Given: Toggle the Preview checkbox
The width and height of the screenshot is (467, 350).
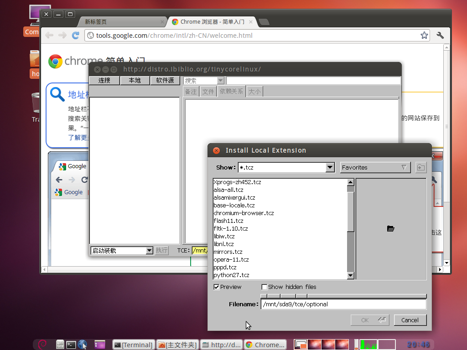Looking at the screenshot, I should pos(217,287).
